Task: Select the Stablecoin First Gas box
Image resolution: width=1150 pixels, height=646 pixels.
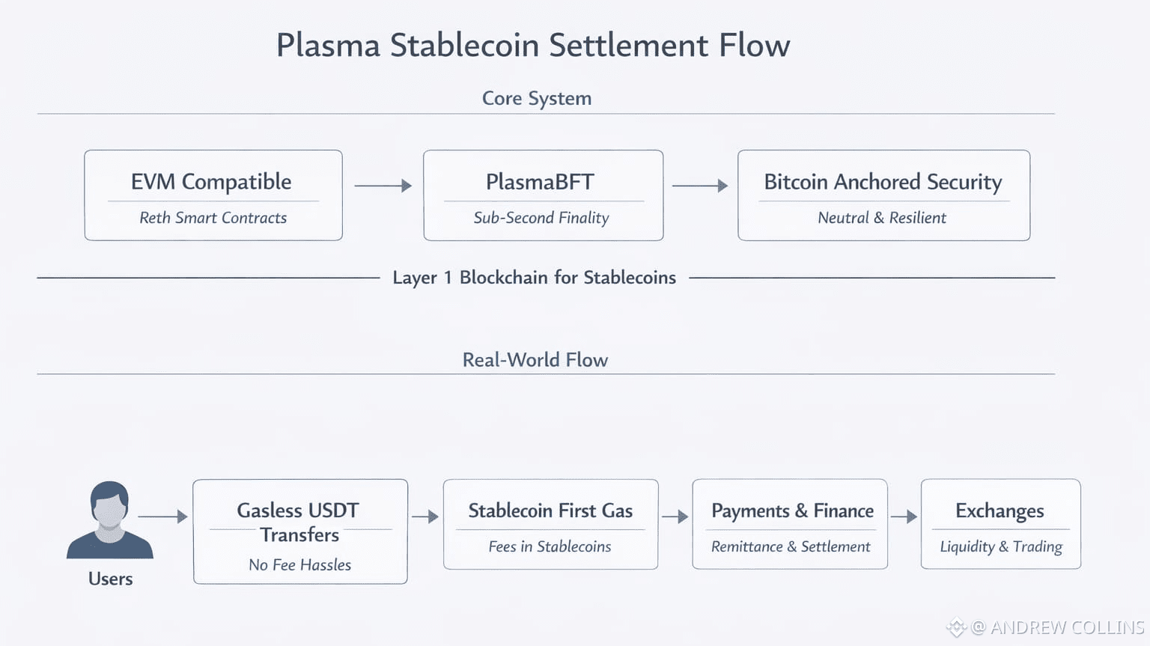Action: (550, 524)
